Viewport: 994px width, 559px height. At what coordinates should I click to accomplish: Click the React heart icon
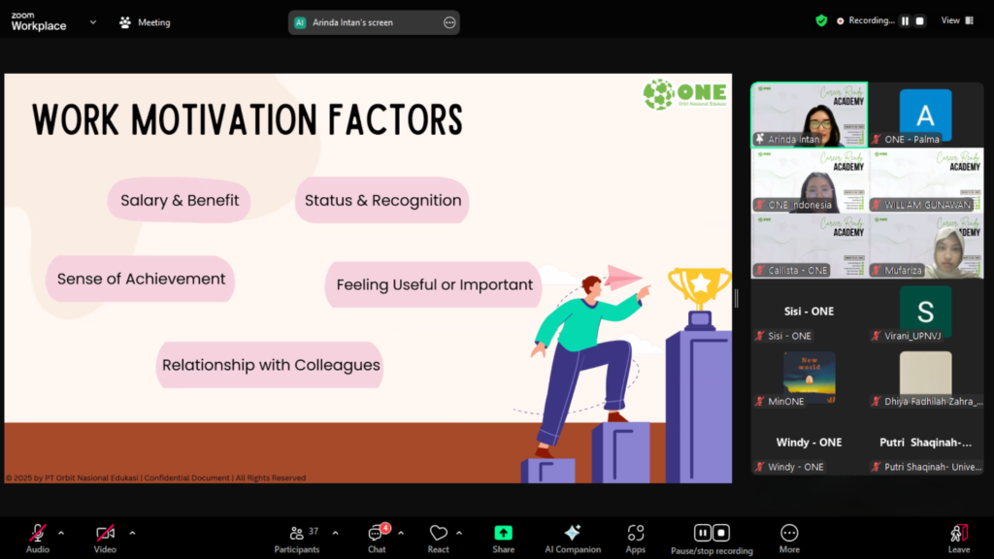coord(438,533)
